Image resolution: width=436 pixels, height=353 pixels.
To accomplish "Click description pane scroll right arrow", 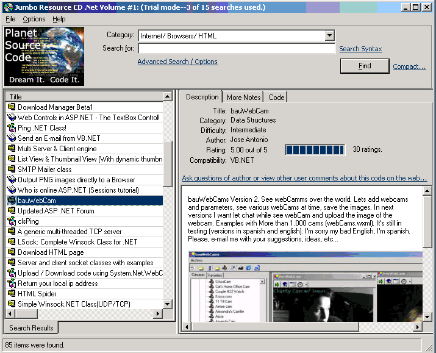I will coord(417,327).
